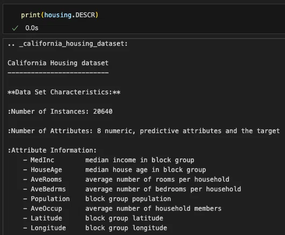Click the MedInc attribute name
285x235 pixels.
coord(43,160)
